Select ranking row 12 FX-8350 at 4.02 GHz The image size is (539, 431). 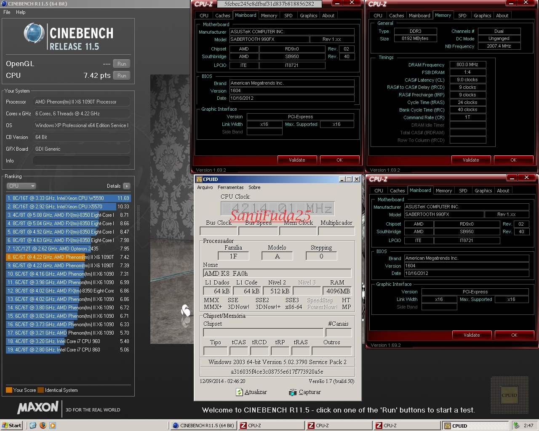[68, 291]
